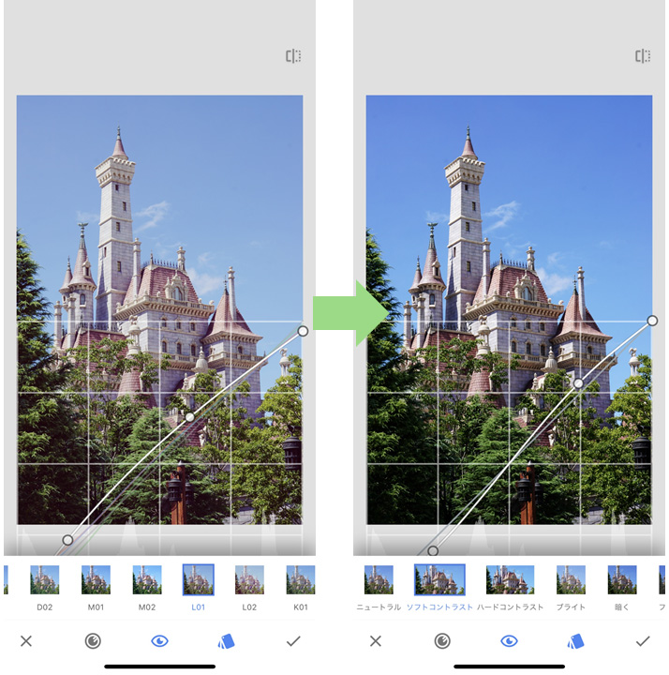The height and width of the screenshot is (675, 669).
Task: Tap the compare icon in right screen
Action: (x=643, y=56)
